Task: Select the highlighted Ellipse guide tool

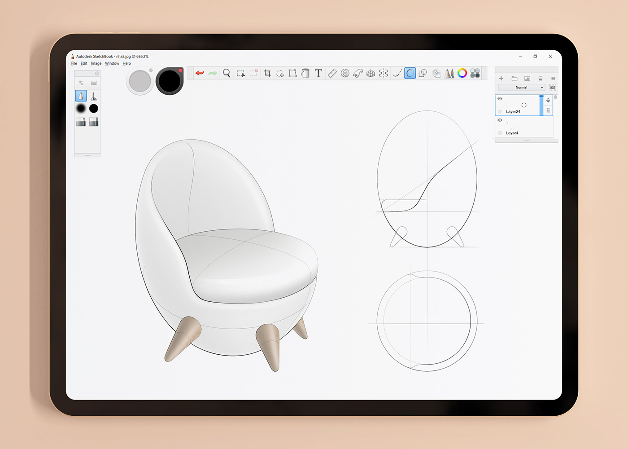Action: 410,73
